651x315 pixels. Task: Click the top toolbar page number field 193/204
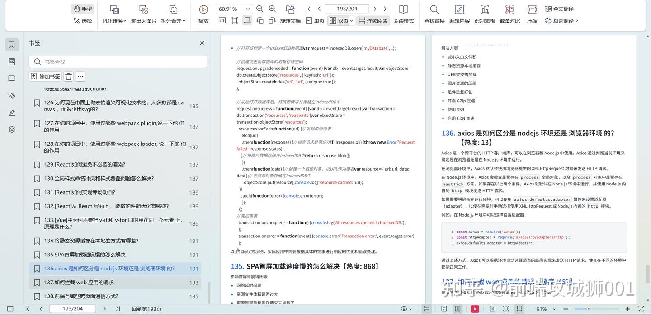pos(347,9)
